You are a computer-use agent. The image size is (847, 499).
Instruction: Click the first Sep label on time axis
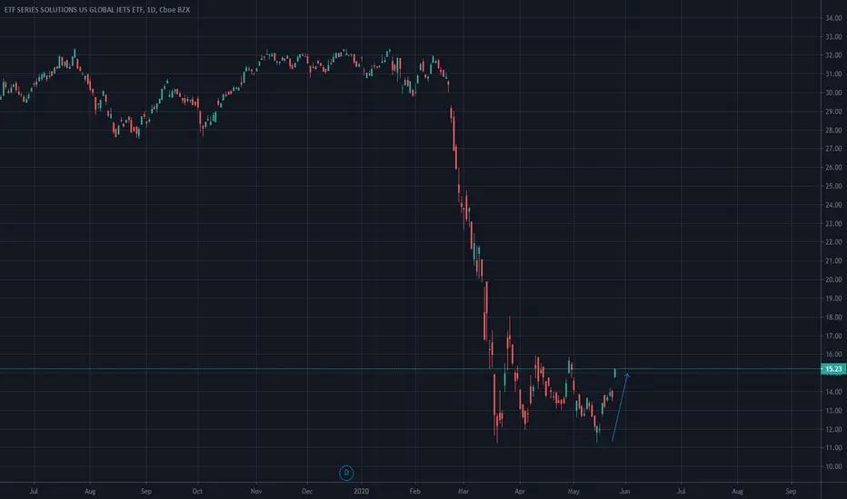pyautogui.click(x=145, y=492)
